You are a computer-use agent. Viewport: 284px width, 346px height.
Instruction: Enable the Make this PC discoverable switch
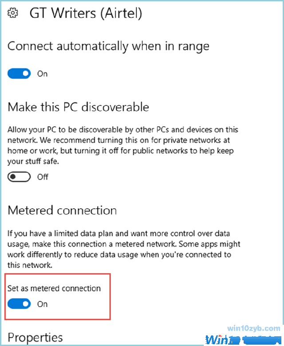19,177
